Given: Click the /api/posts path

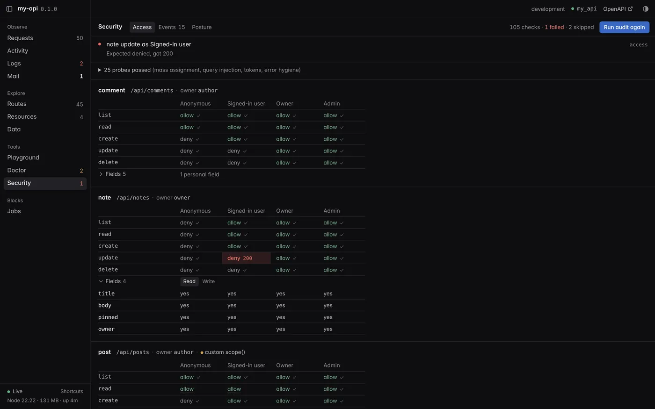Looking at the screenshot, I should (x=133, y=352).
